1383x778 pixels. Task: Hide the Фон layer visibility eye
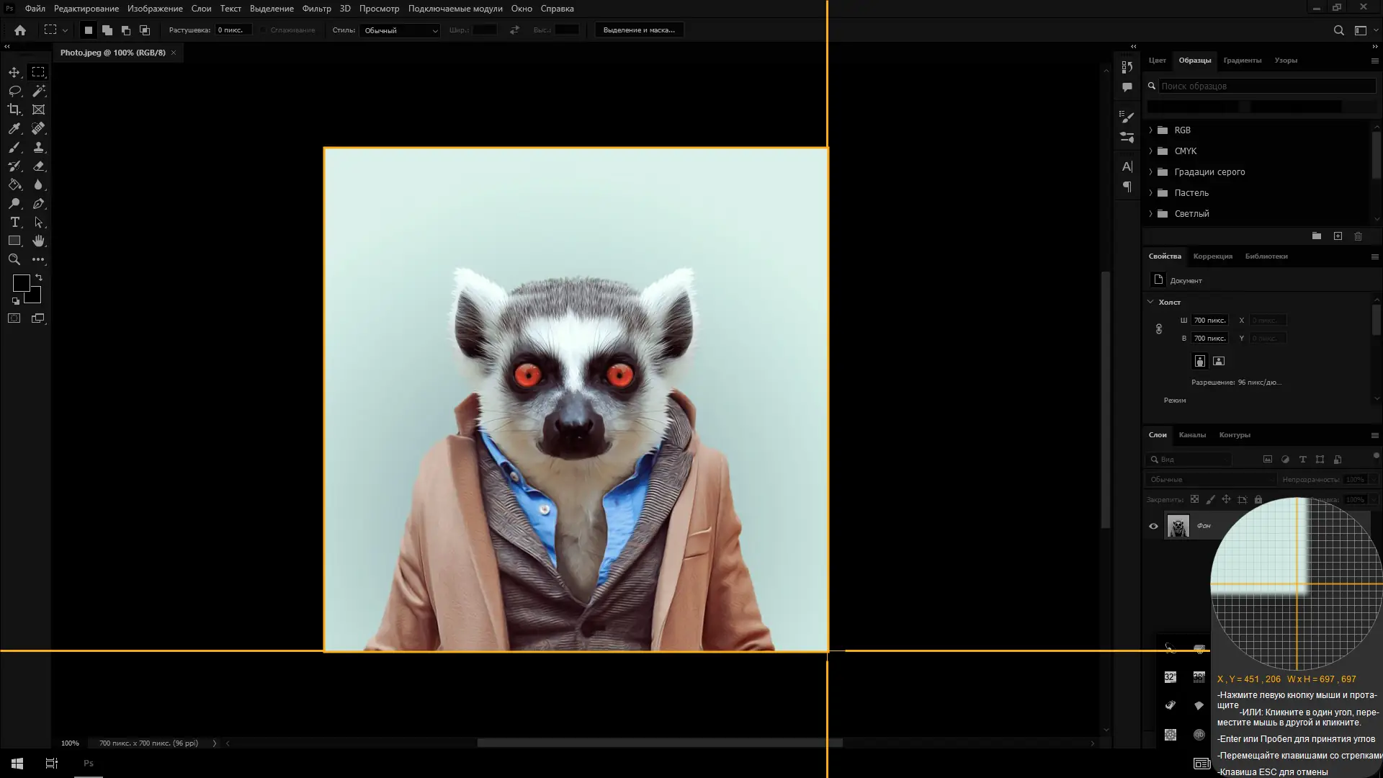pos(1153,526)
